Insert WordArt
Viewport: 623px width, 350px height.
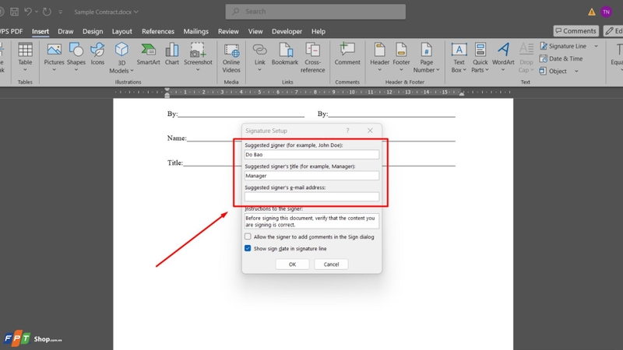pyautogui.click(x=503, y=57)
